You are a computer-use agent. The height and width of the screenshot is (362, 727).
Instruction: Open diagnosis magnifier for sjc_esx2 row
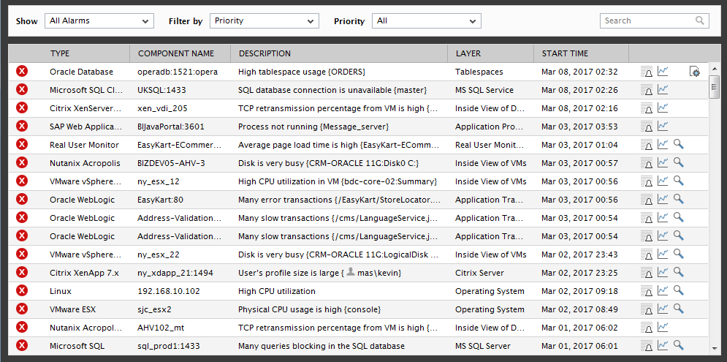pyautogui.click(x=679, y=309)
